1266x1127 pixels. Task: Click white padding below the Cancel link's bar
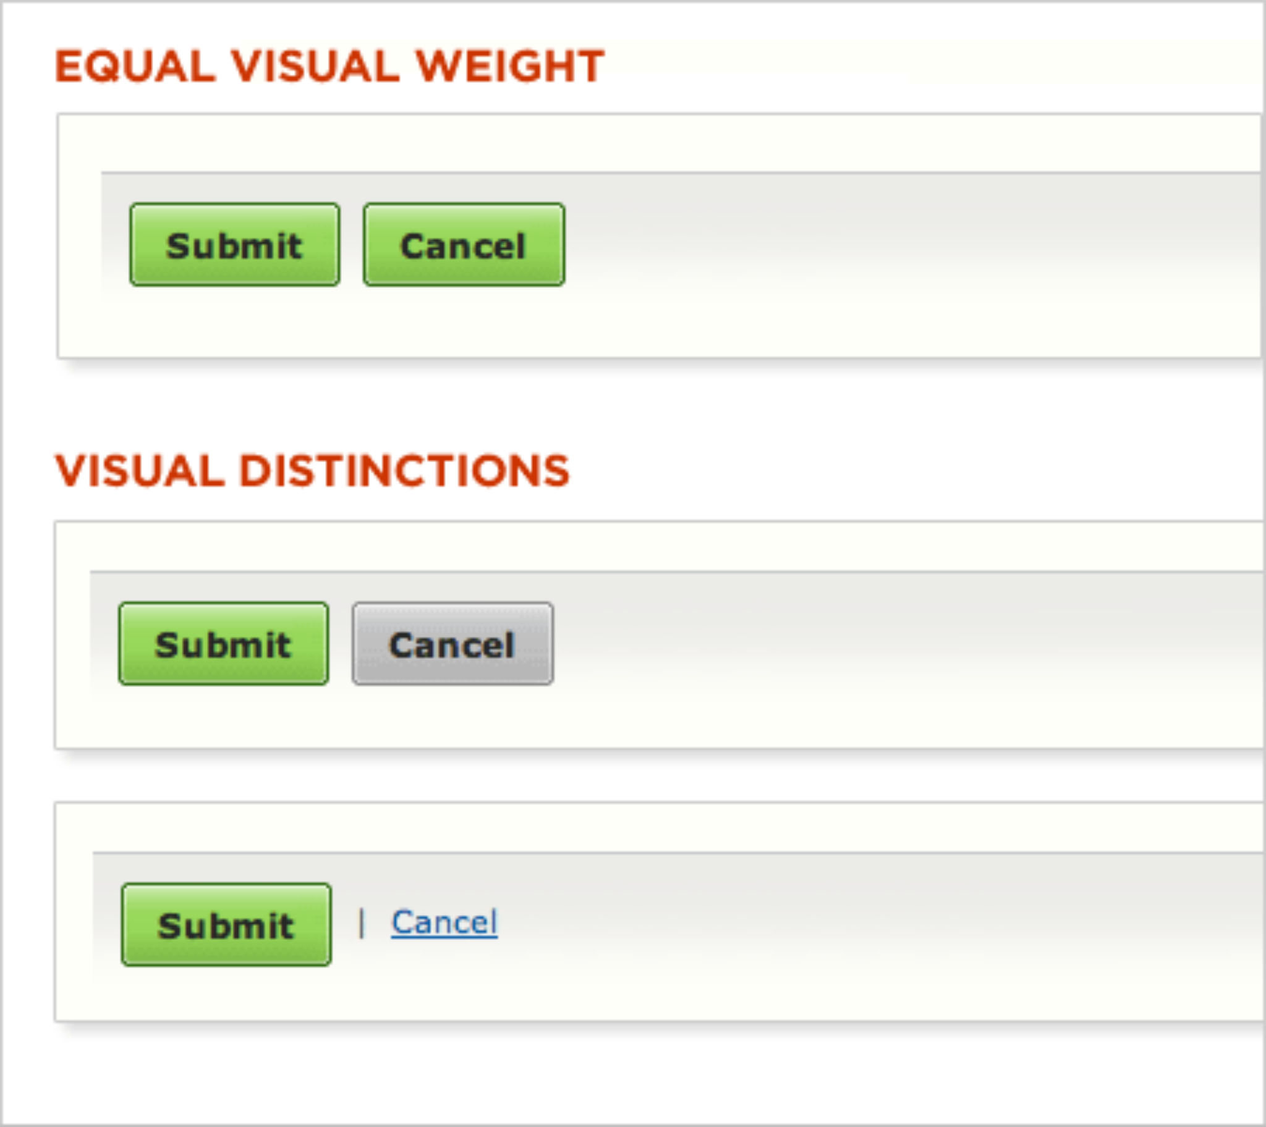point(619,1000)
